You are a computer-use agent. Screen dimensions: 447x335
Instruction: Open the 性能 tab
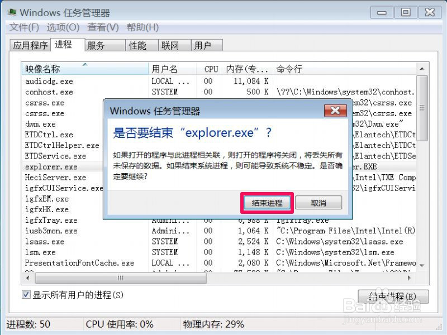(142, 45)
